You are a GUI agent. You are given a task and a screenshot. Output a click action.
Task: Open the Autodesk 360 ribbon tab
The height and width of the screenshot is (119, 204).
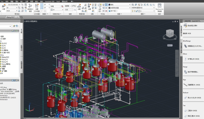[50, 2]
